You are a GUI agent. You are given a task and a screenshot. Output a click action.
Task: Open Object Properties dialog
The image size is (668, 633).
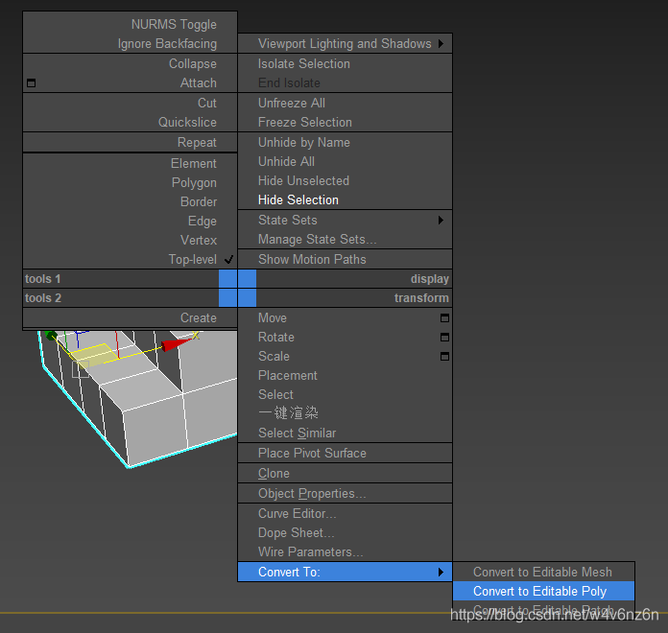click(312, 493)
